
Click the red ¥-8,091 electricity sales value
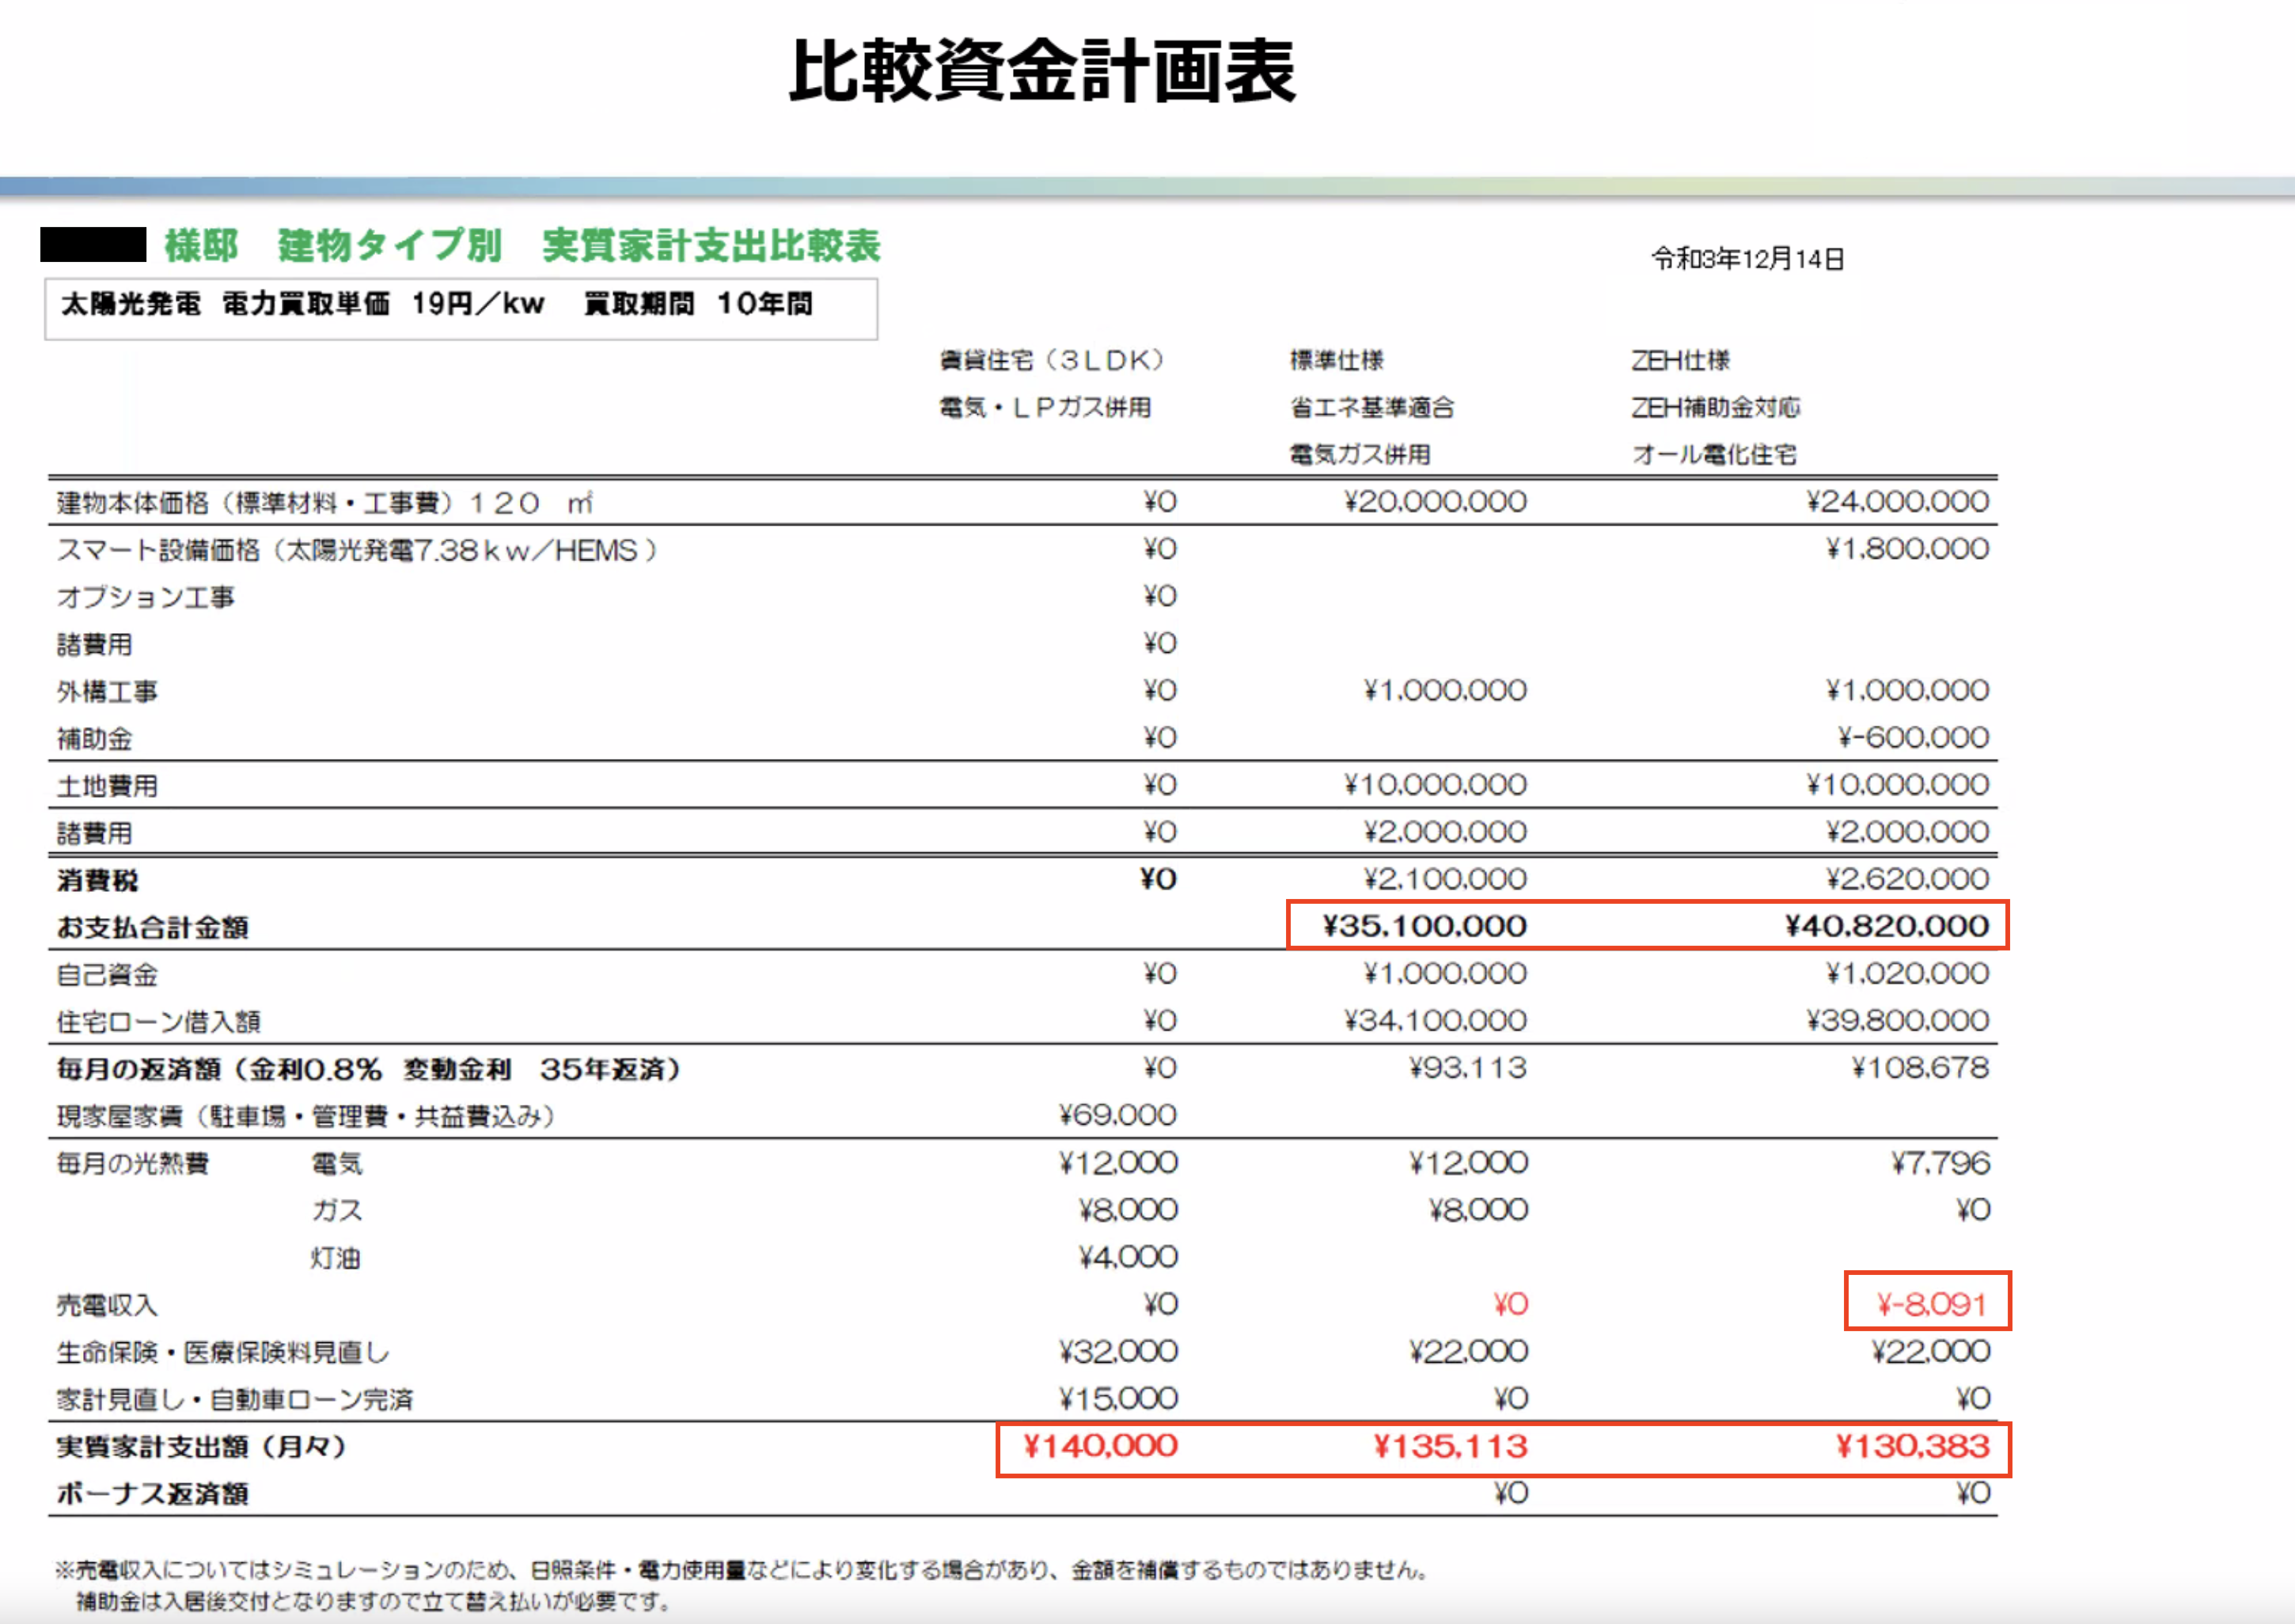coord(1930,1304)
